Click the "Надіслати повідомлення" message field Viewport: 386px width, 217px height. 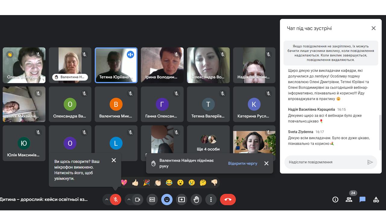click(x=324, y=162)
